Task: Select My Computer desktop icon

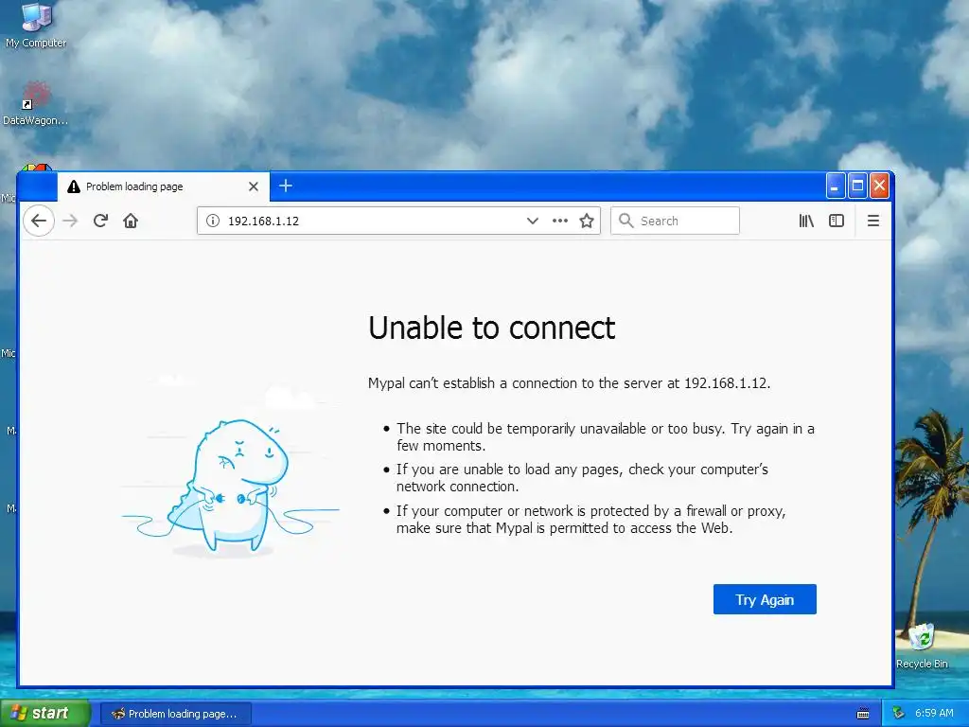Action: click(x=36, y=25)
